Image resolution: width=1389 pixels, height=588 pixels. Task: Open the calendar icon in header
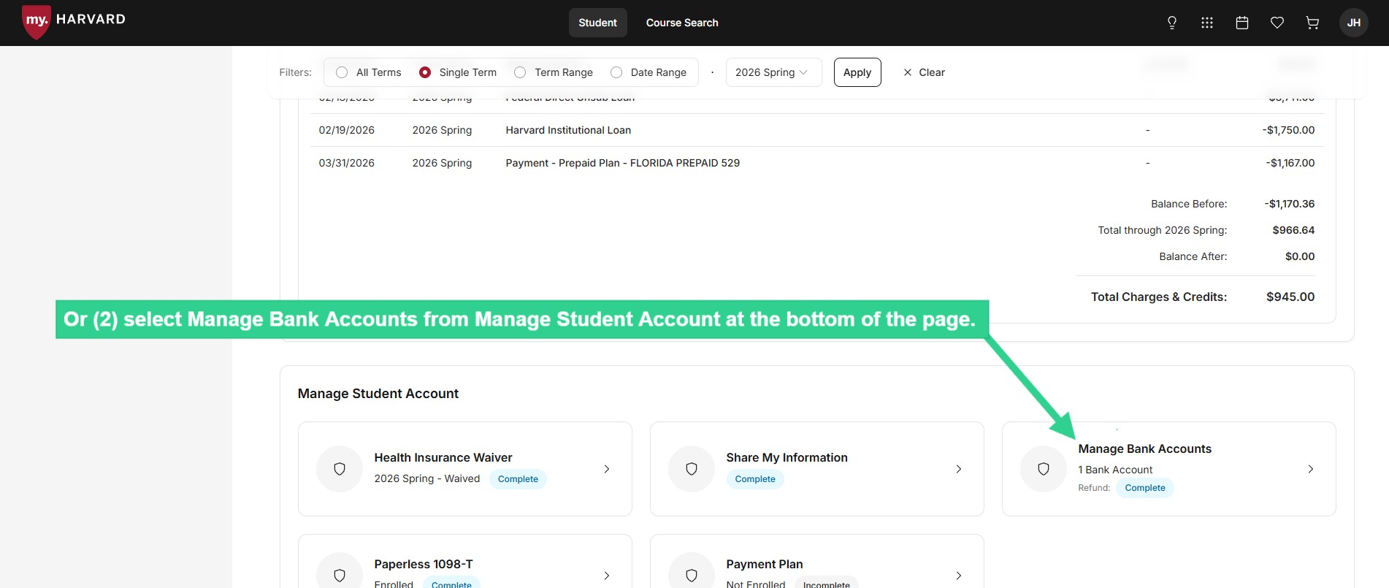click(x=1242, y=23)
